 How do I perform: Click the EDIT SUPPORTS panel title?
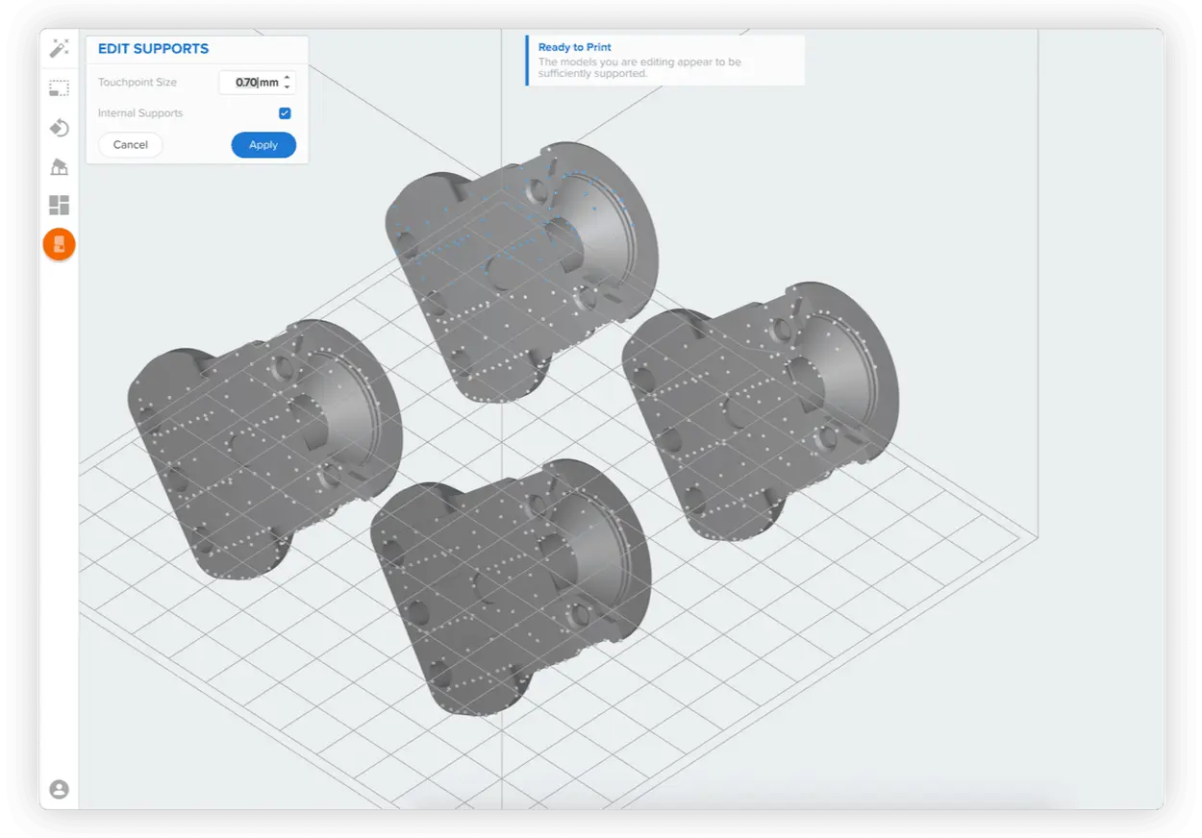[x=154, y=49]
